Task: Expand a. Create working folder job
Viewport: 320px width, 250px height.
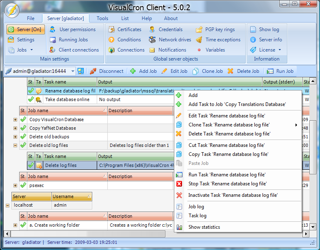Action: [x=16, y=225]
